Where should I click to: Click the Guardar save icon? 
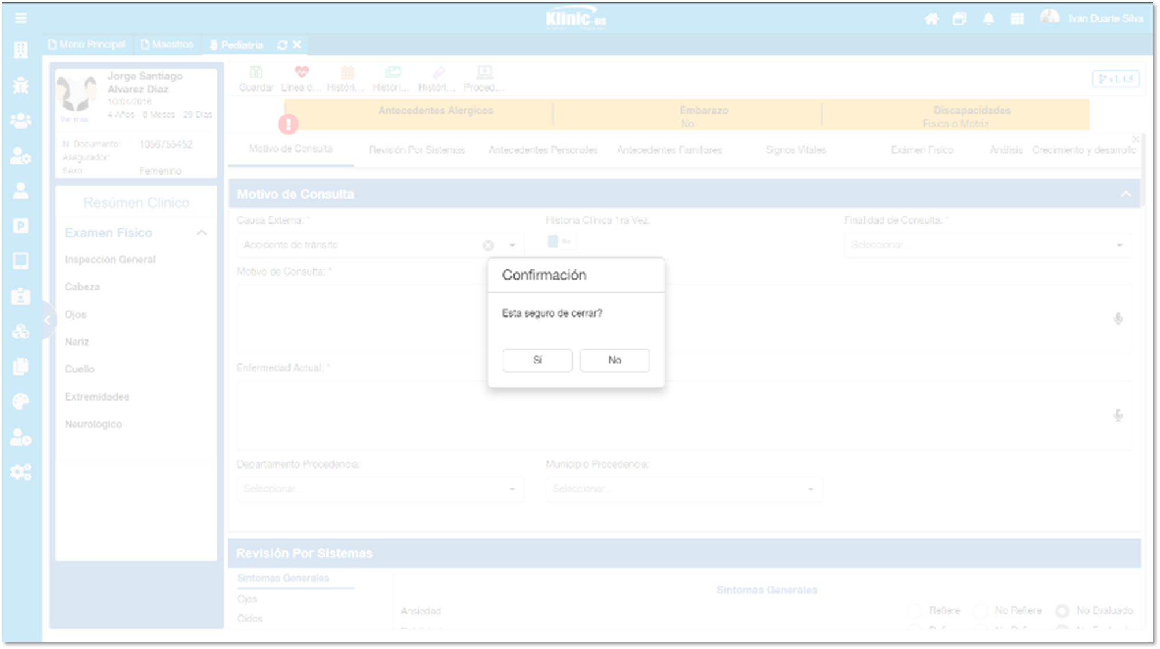coord(256,73)
